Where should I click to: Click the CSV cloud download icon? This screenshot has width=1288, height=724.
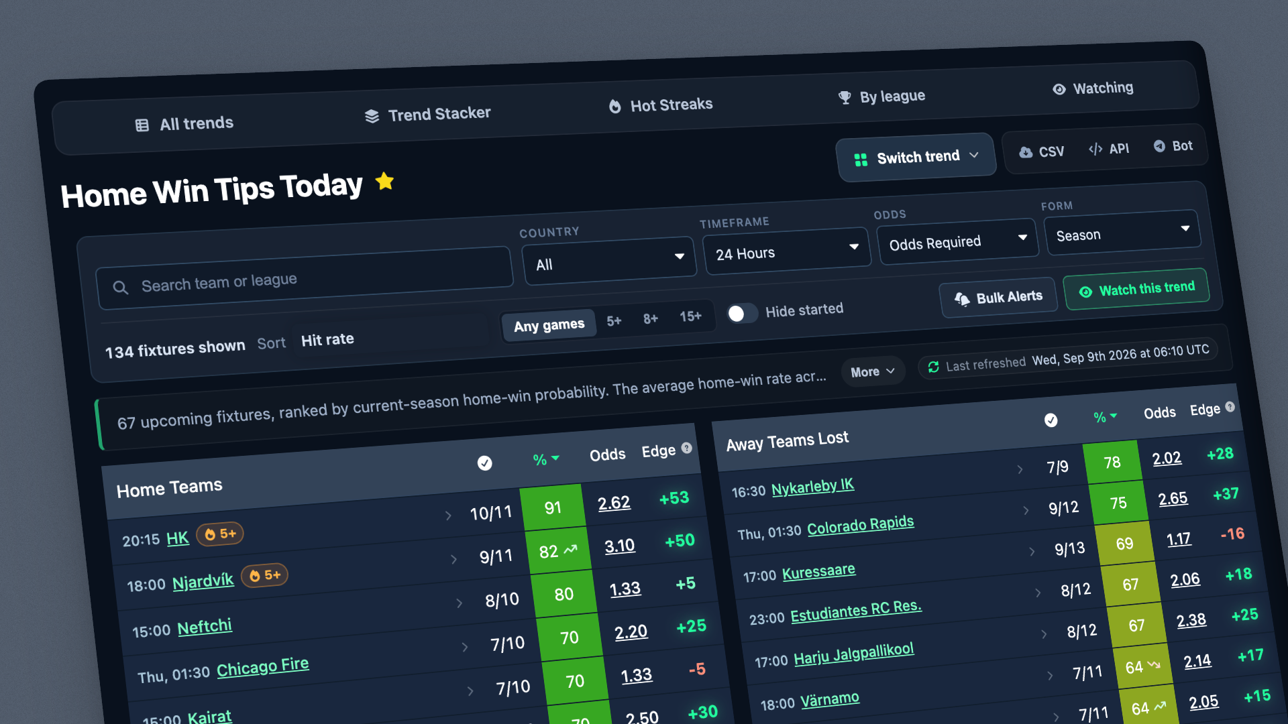click(1026, 153)
